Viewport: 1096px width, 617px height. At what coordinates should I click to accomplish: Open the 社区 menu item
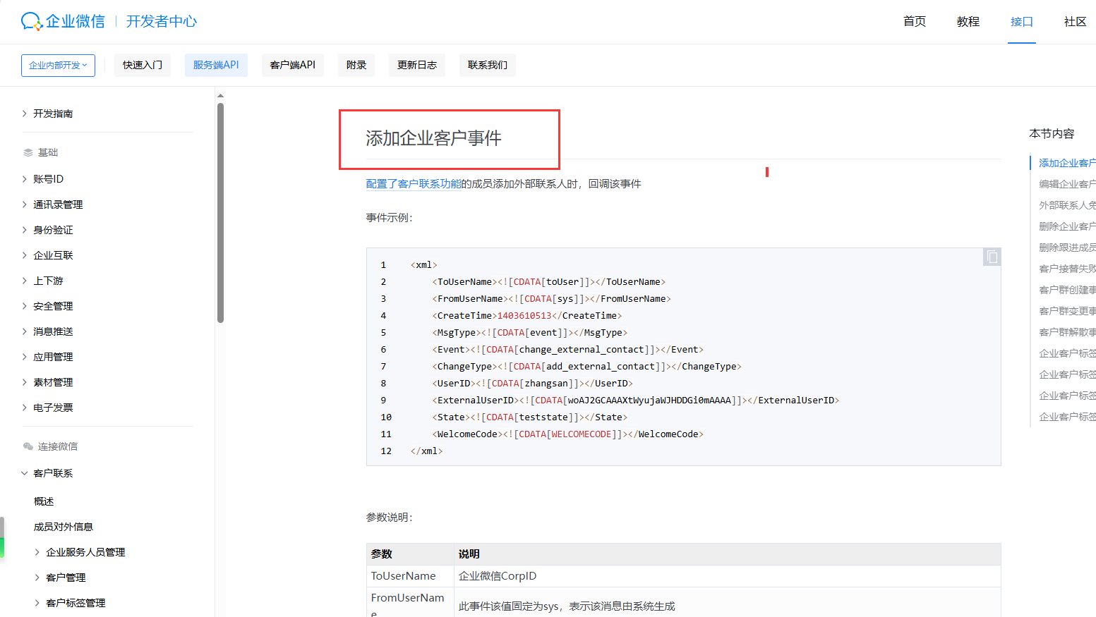pos(1075,22)
